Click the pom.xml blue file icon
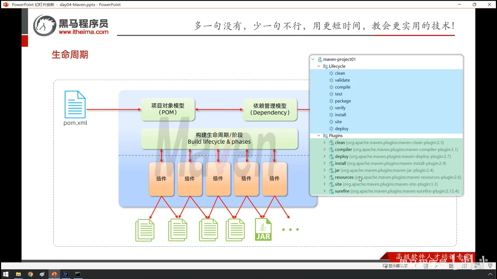Viewport: 497px width, 279px height. [75, 104]
